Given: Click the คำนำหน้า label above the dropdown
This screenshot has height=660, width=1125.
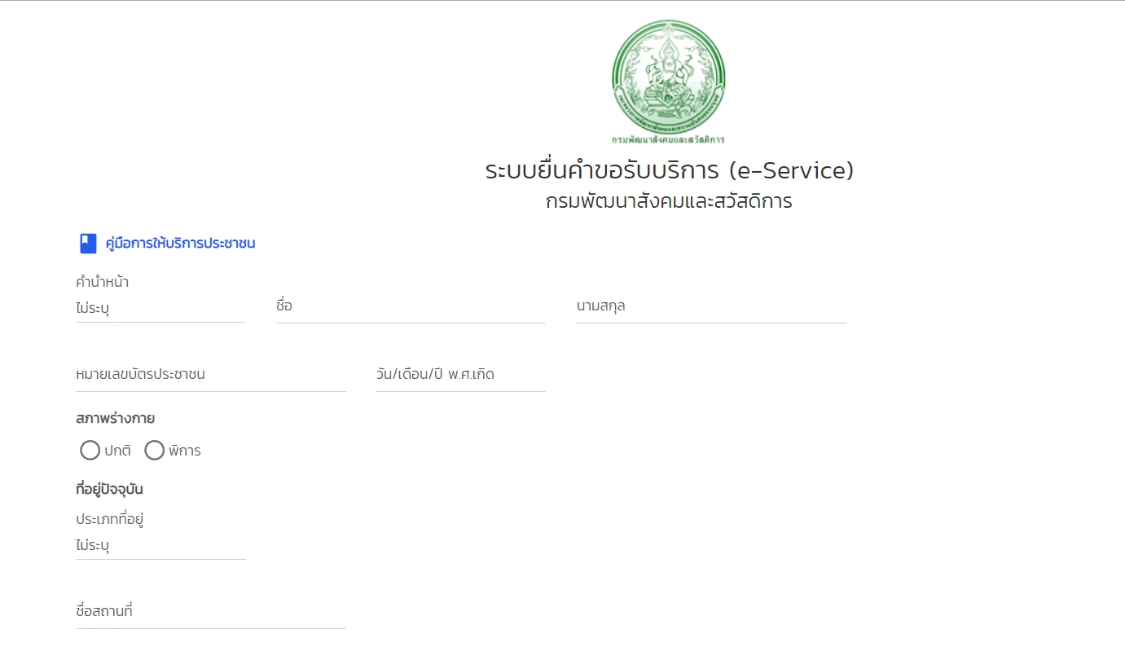Looking at the screenshot, I should click(x=102, y=283).
